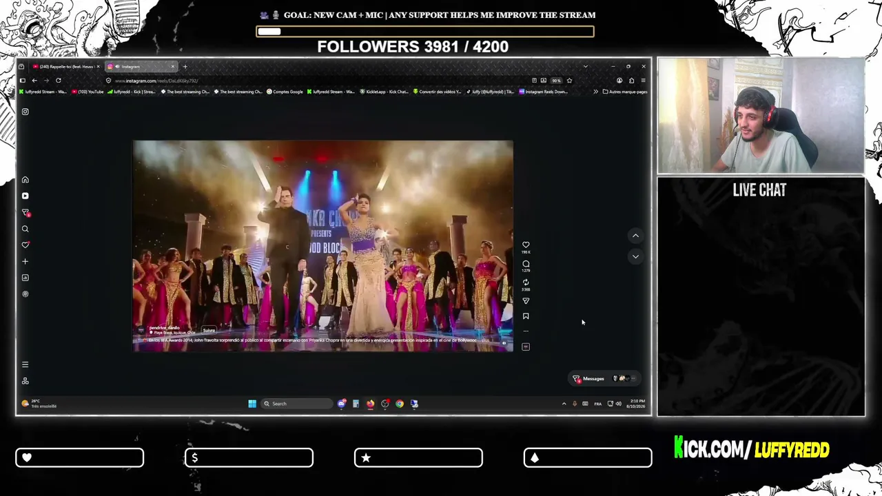Adjust the 90% zoom level indicator

pos(556,81)
